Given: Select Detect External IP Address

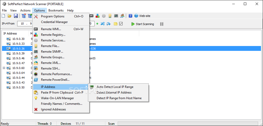Looking at the screenshot, I should coord(118,93).
